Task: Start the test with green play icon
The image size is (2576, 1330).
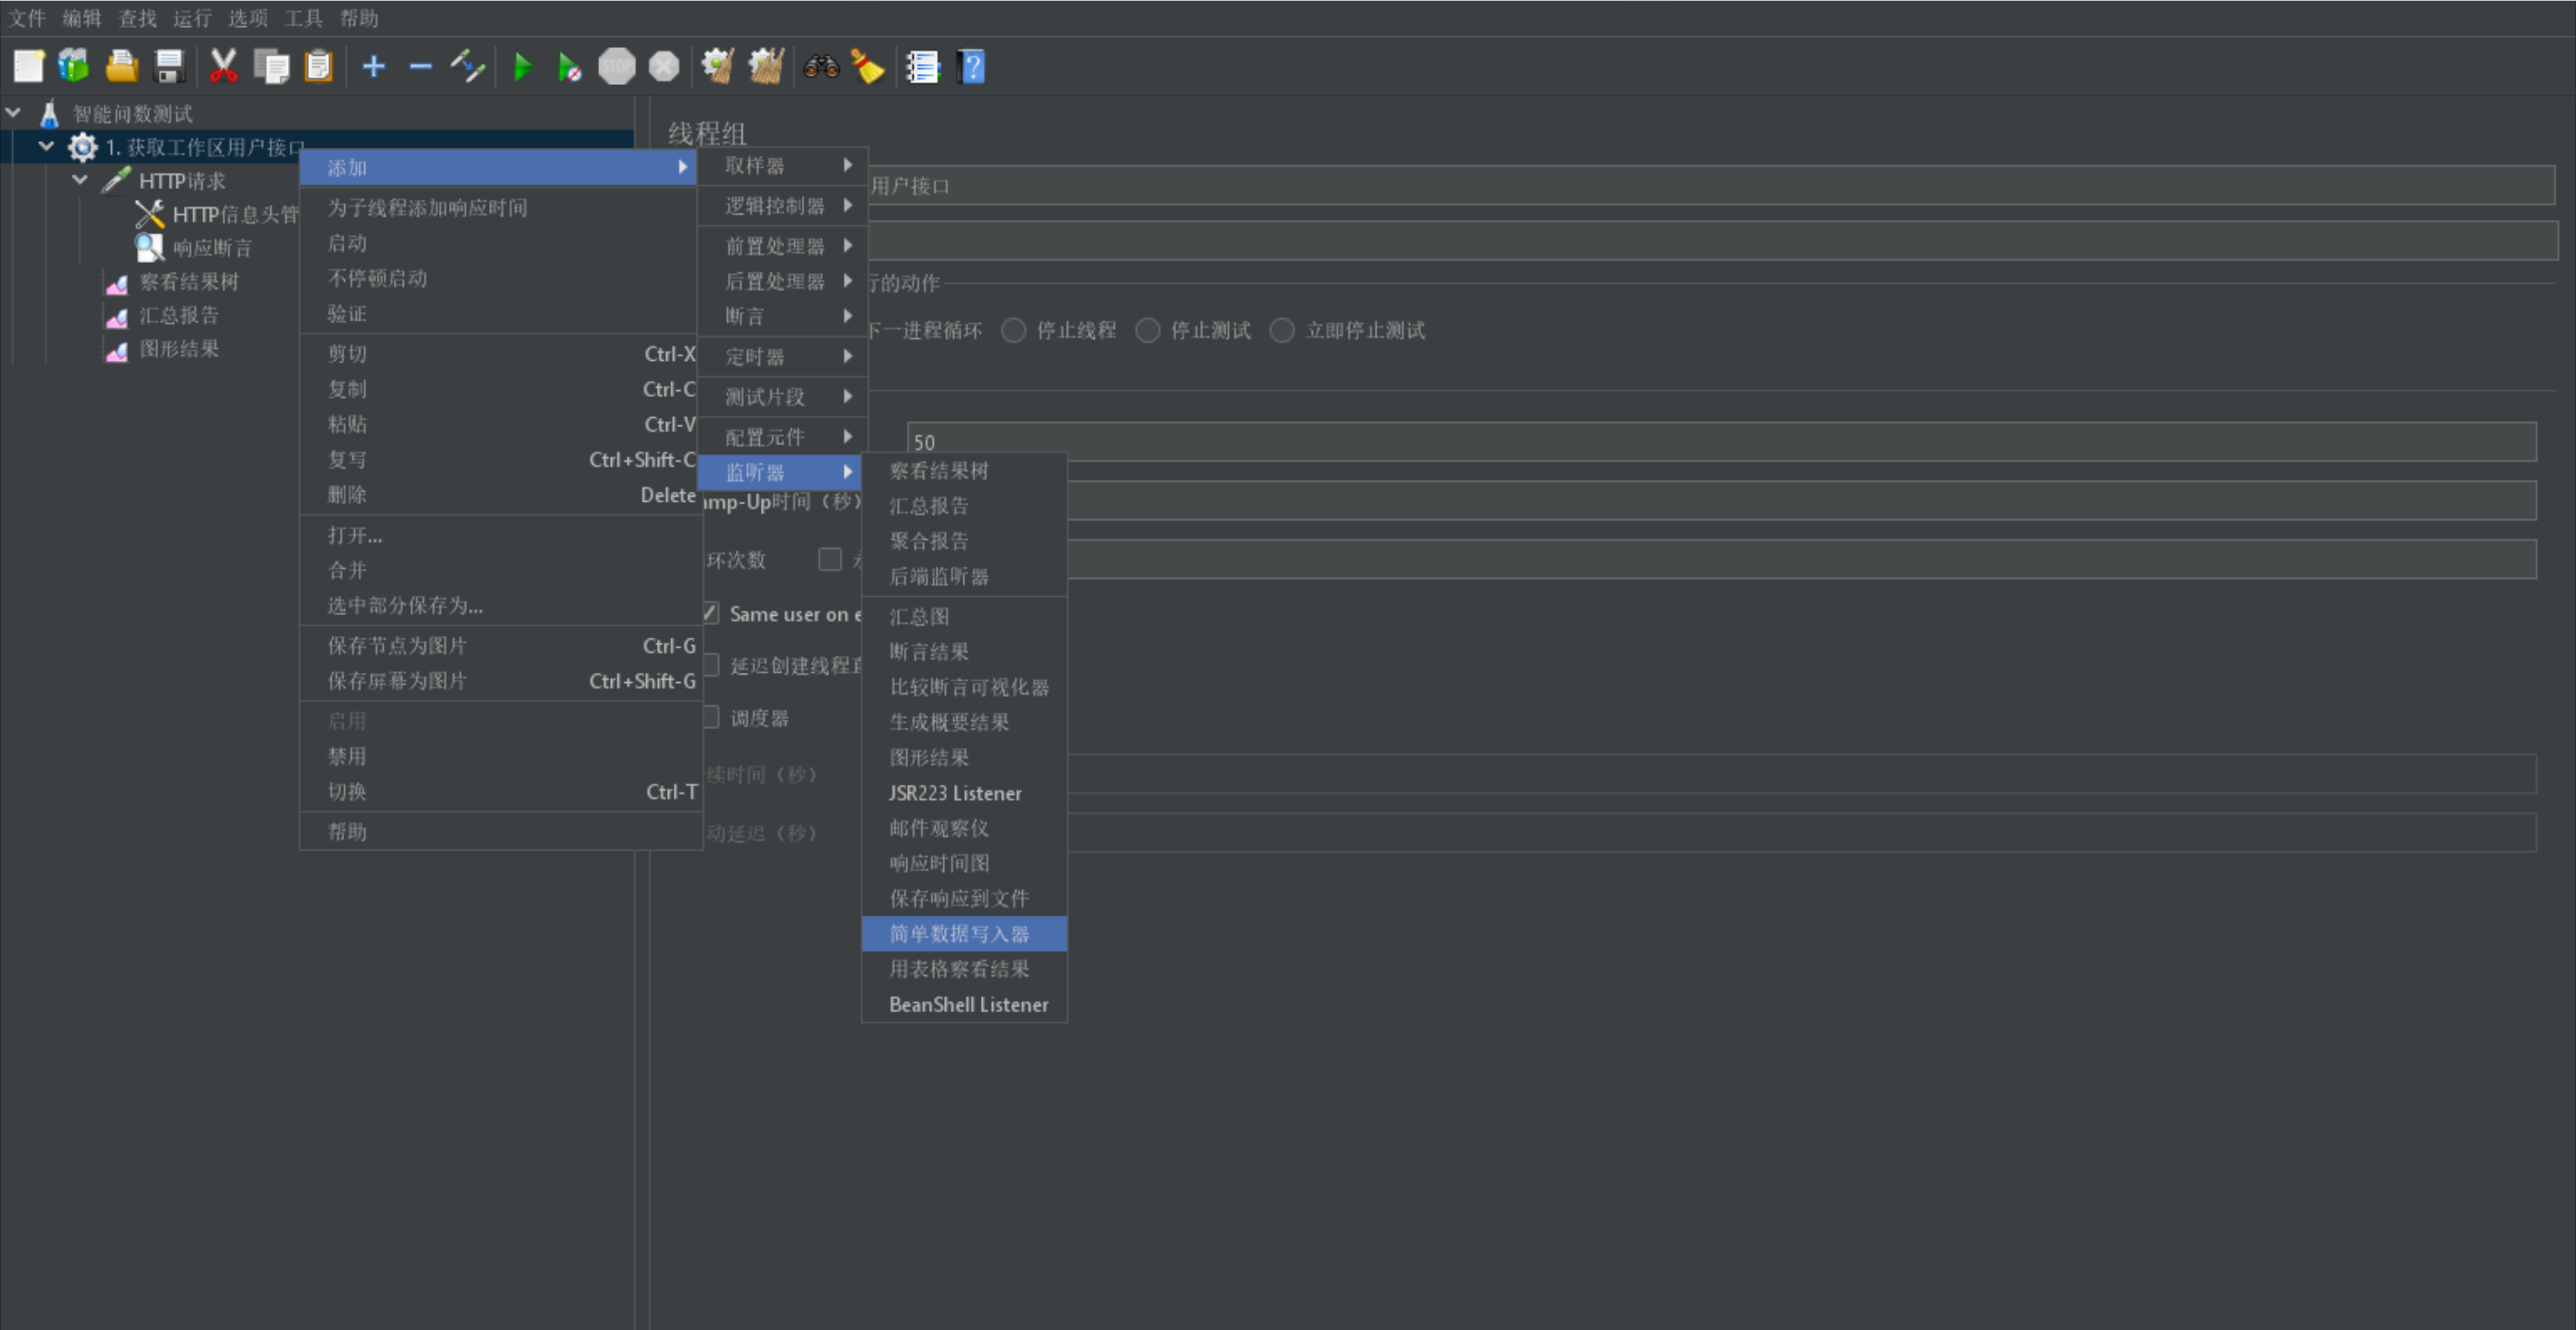Action: 522,67
